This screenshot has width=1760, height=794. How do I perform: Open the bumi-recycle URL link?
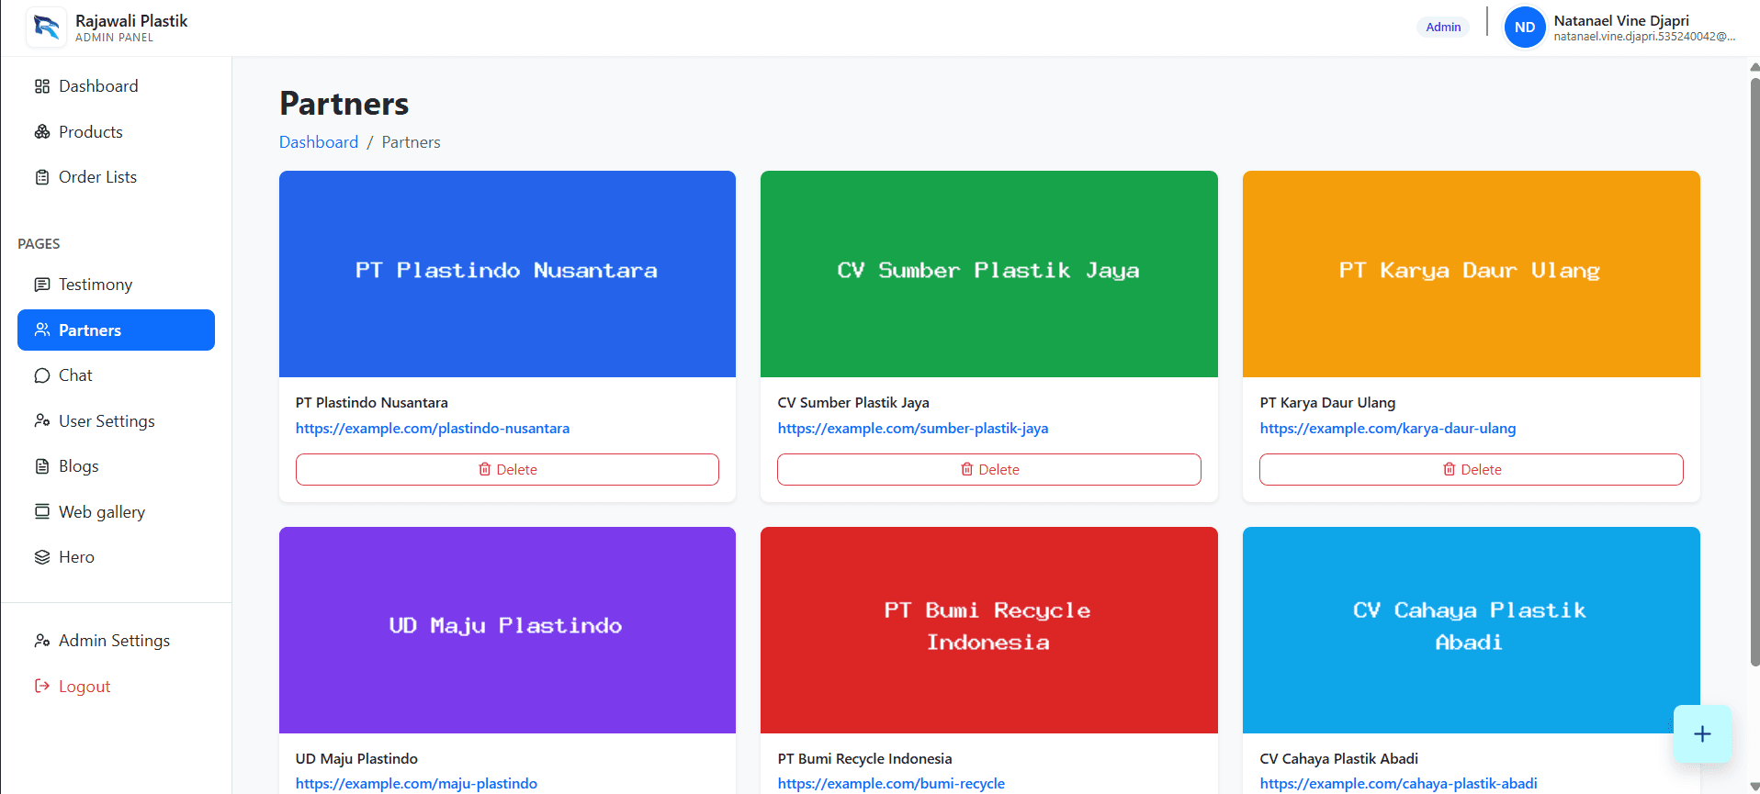click(891, 784)
